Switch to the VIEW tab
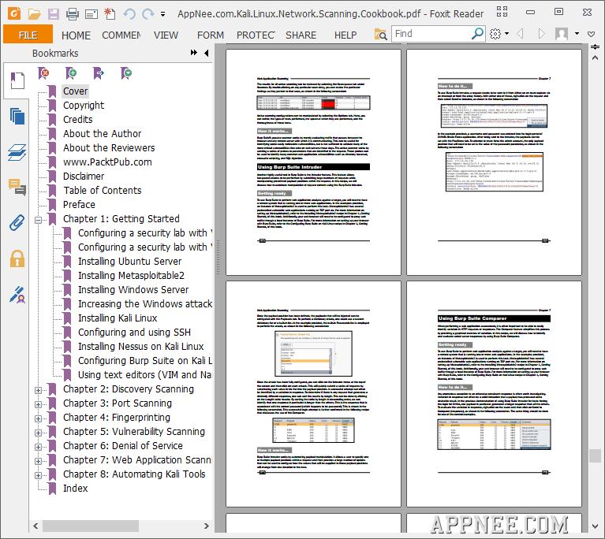The width and height of the screenshot is (605, 539). tap(166, 35)
